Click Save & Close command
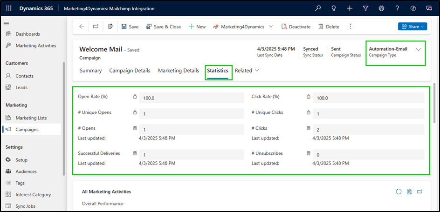Screen dimensions: 440x212 (164, 26)
